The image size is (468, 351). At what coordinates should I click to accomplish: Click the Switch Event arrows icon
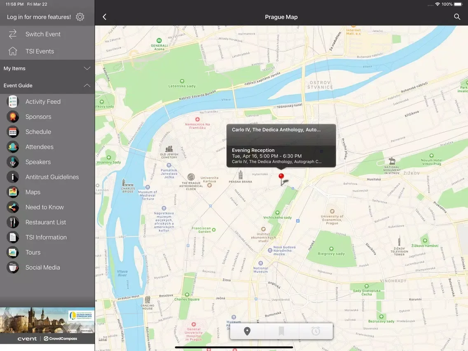[x=12, y=34]
